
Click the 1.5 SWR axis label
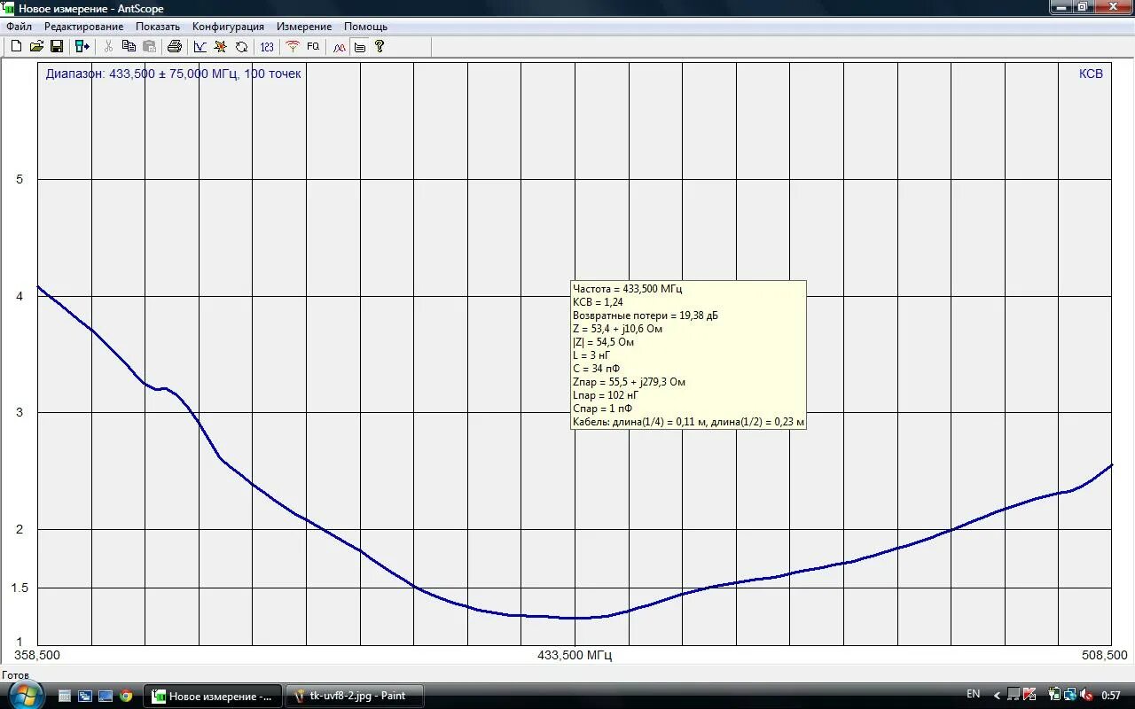point(21,588)
